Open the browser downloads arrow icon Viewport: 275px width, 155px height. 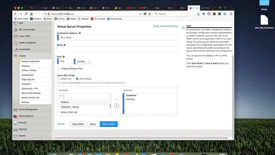pos(199,14)
